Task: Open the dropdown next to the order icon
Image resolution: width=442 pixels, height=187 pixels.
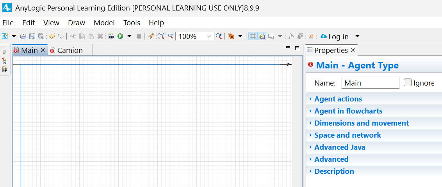Action: point(280,36)
